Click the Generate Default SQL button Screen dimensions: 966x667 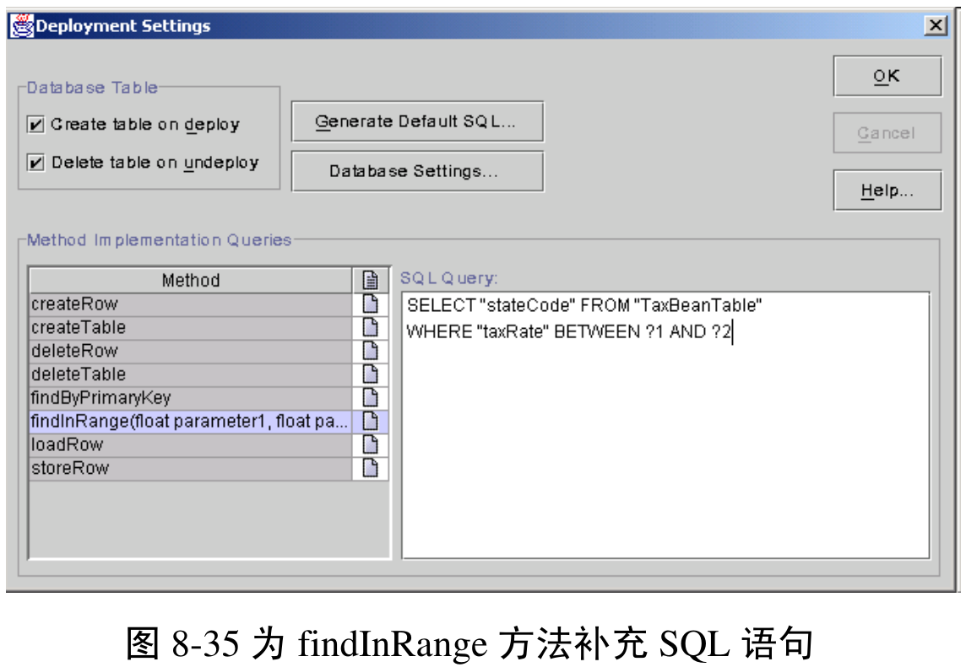pos(417,121)
